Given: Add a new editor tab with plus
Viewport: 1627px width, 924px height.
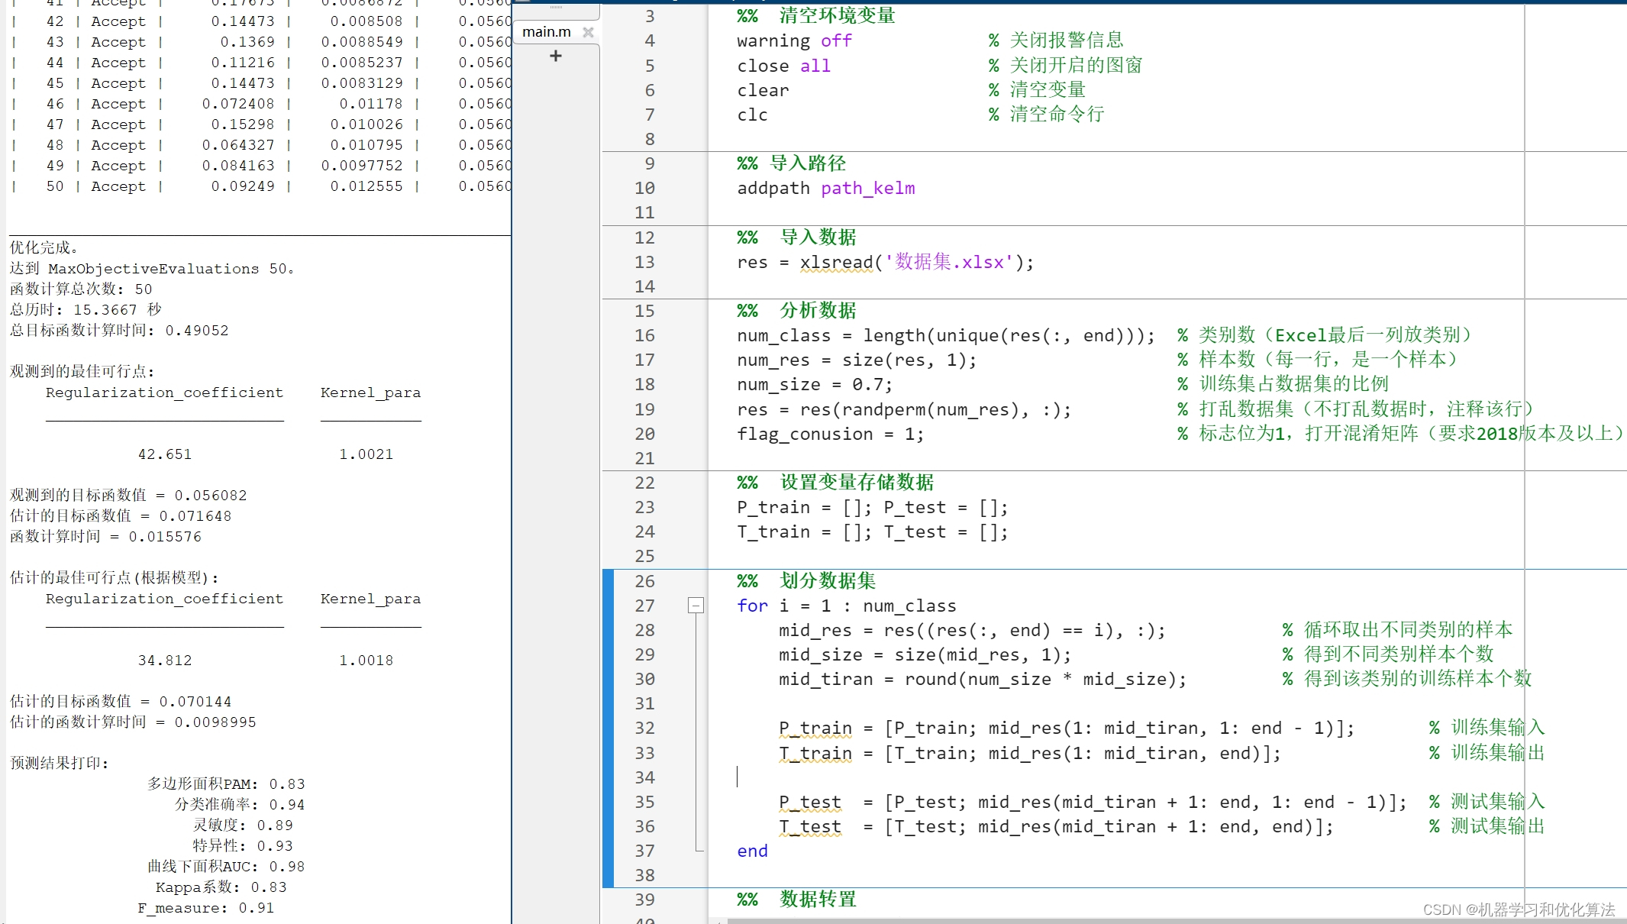Looking at the screenshot, I should click(x=556, y=56).
